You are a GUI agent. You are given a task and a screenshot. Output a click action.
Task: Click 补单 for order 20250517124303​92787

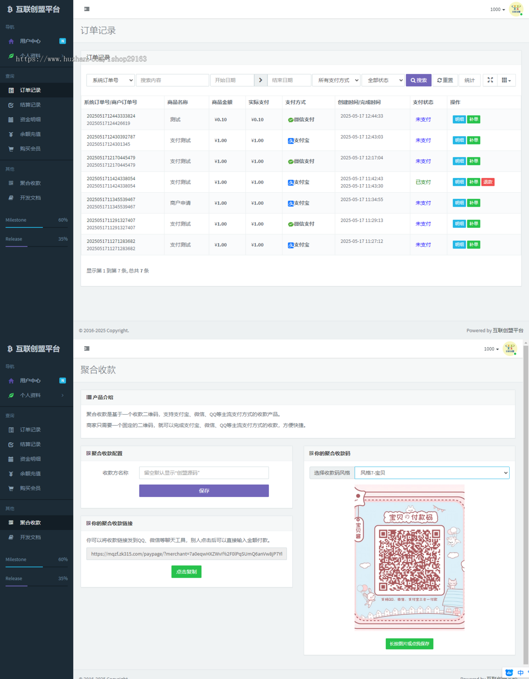coord(474,140)
